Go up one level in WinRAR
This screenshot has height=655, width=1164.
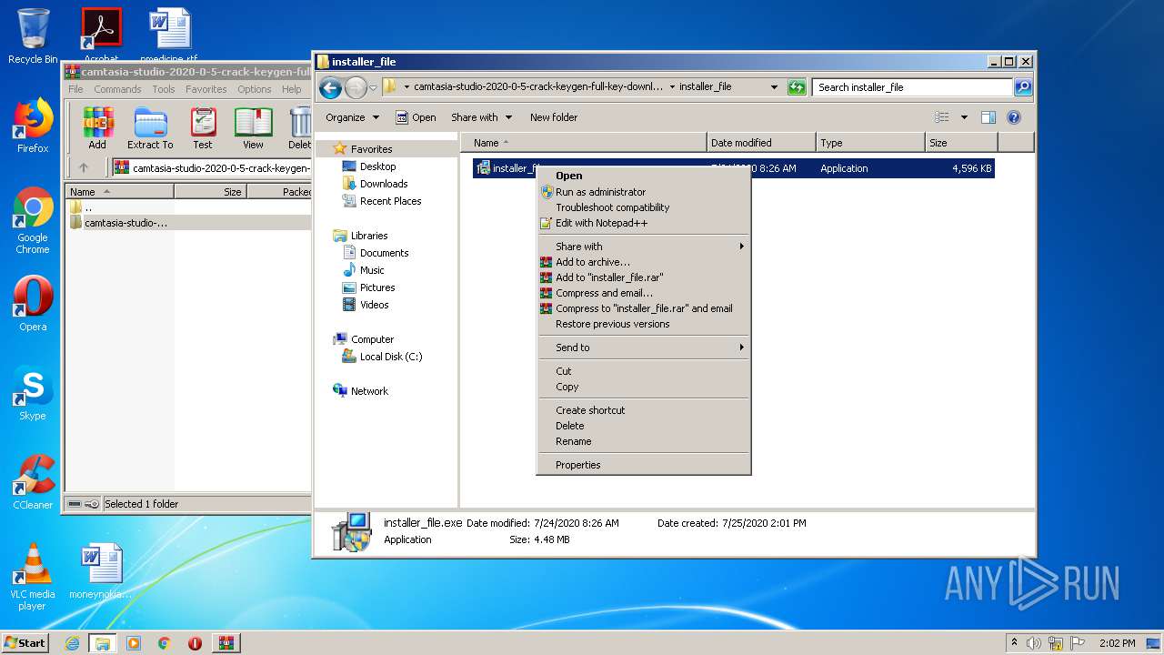coord(84,167)
